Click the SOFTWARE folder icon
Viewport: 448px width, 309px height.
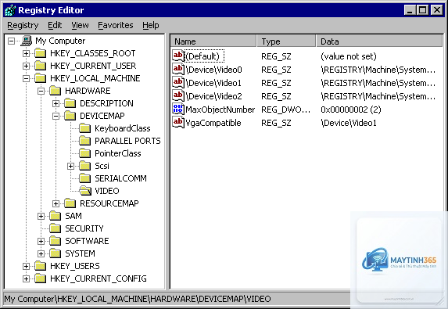click(x=56, y=241)
